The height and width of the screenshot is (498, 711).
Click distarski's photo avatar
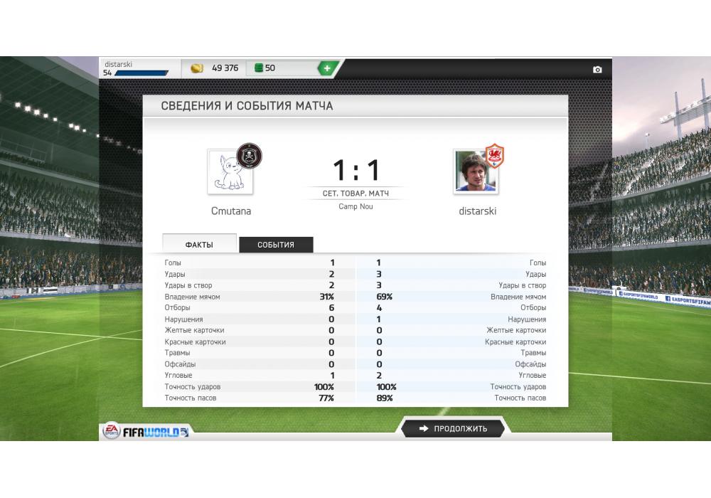[475, 172]
